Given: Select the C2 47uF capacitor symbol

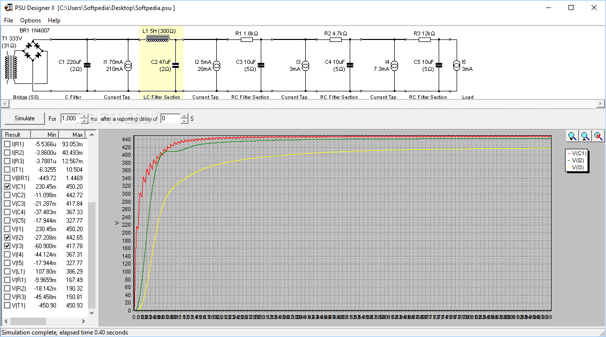Looking at the screenshot, I should (175, 64).
